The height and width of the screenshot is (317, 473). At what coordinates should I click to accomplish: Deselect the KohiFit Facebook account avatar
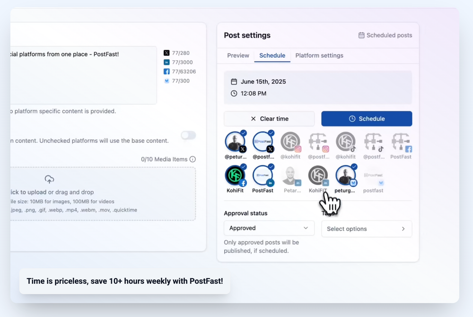pyautogui.click(x=235, y=175)
